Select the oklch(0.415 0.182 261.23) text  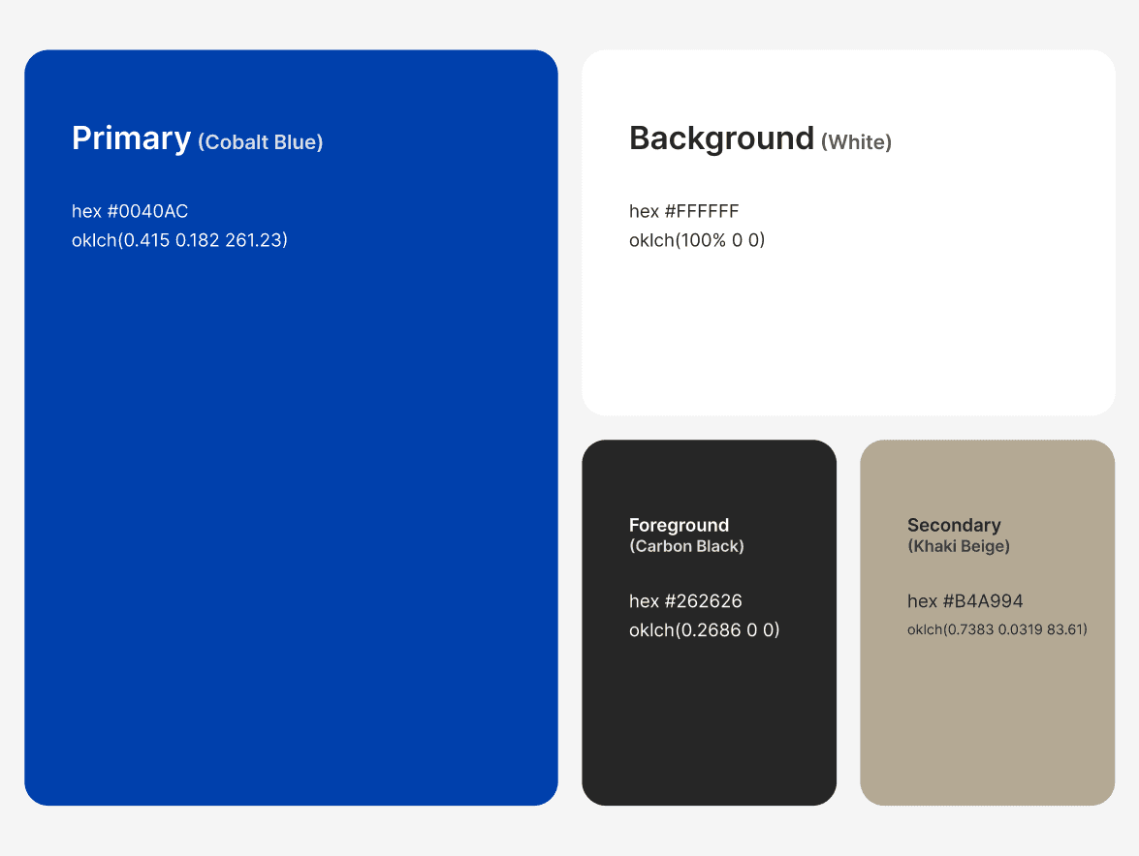tap(179, 240)
